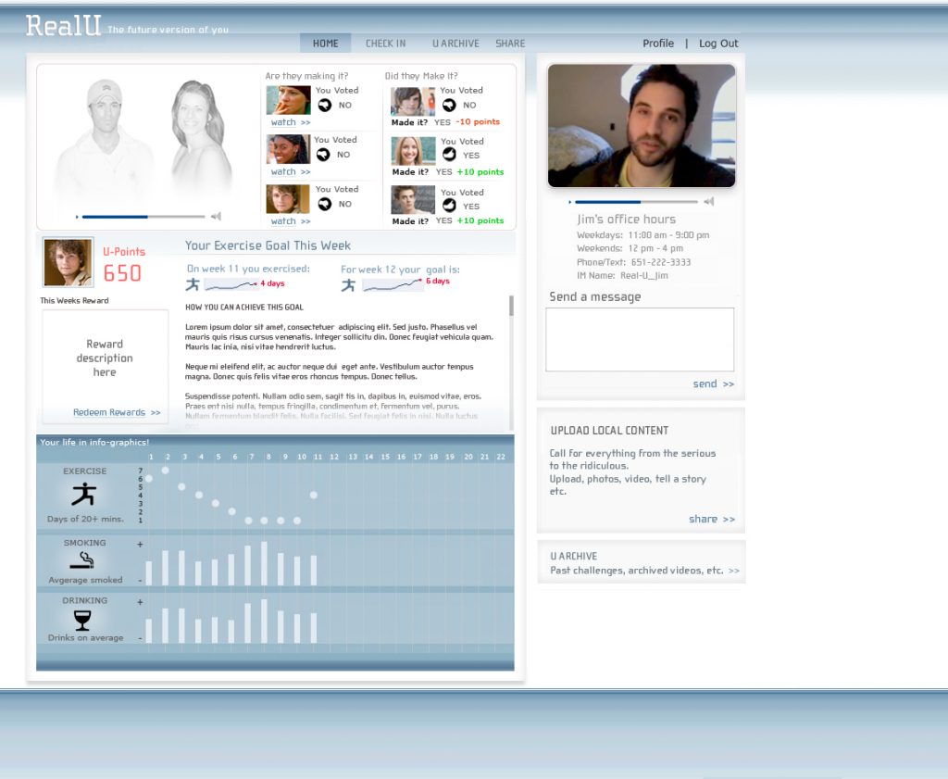Log Out of the account
The width and height of the screenshot is (948, 779).
click(x=718, y=44)
